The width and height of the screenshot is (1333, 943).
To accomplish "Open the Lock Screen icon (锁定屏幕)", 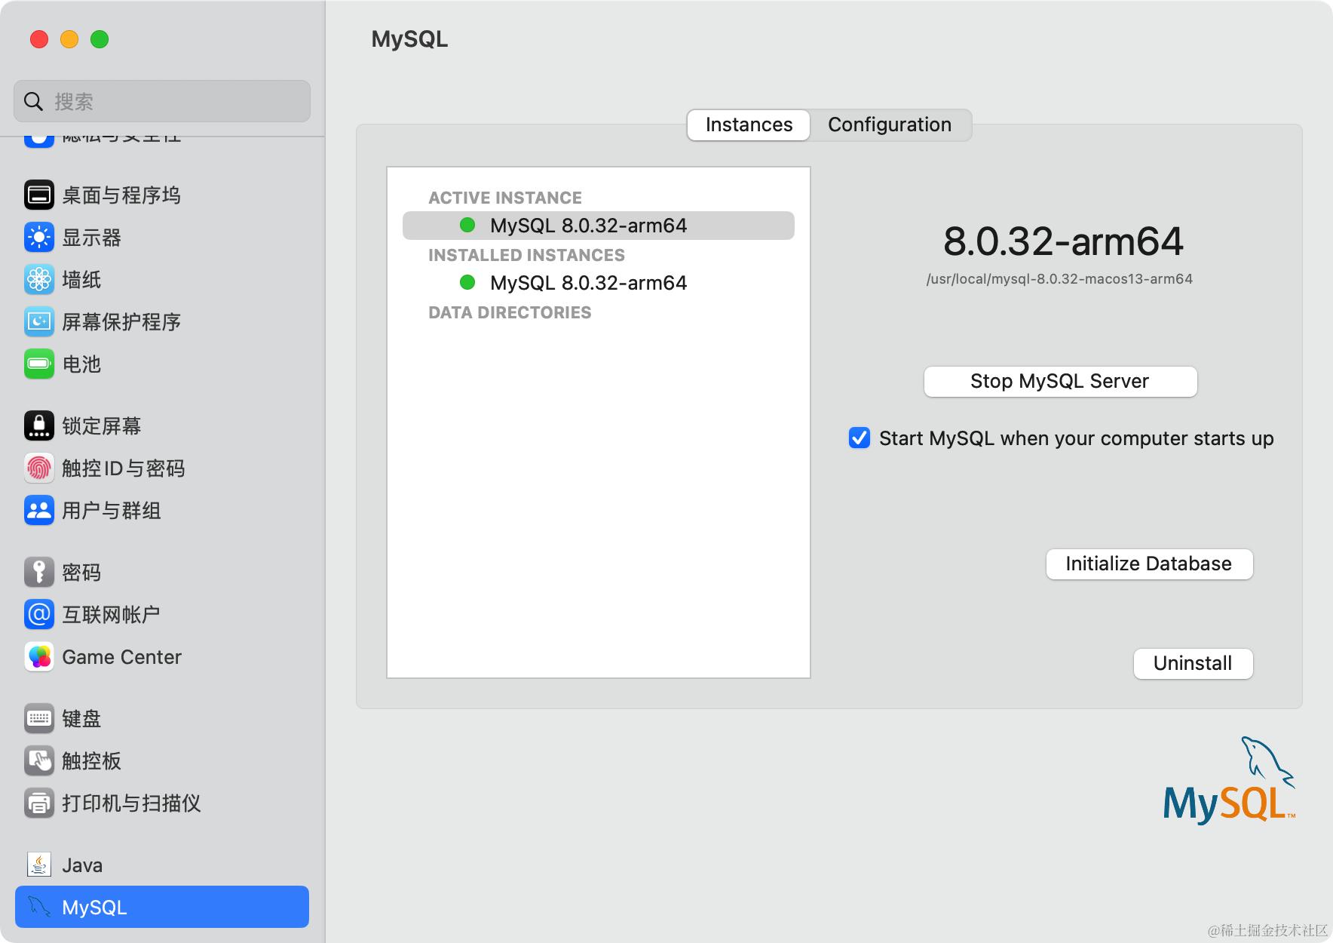I will pos(39,426).
